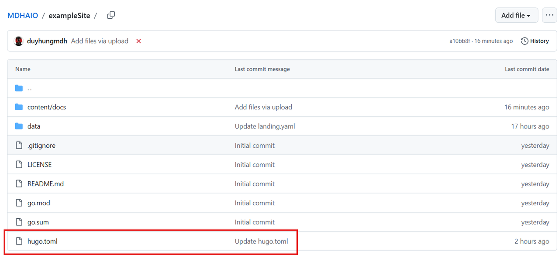Open content/docs commit message 'Add files via upload'
The height and width of the screenshot is (258, 559).
(x=263, y=107)
